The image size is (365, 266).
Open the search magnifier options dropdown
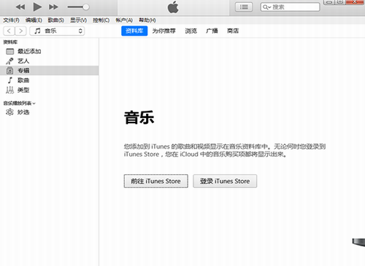[267, 7]
